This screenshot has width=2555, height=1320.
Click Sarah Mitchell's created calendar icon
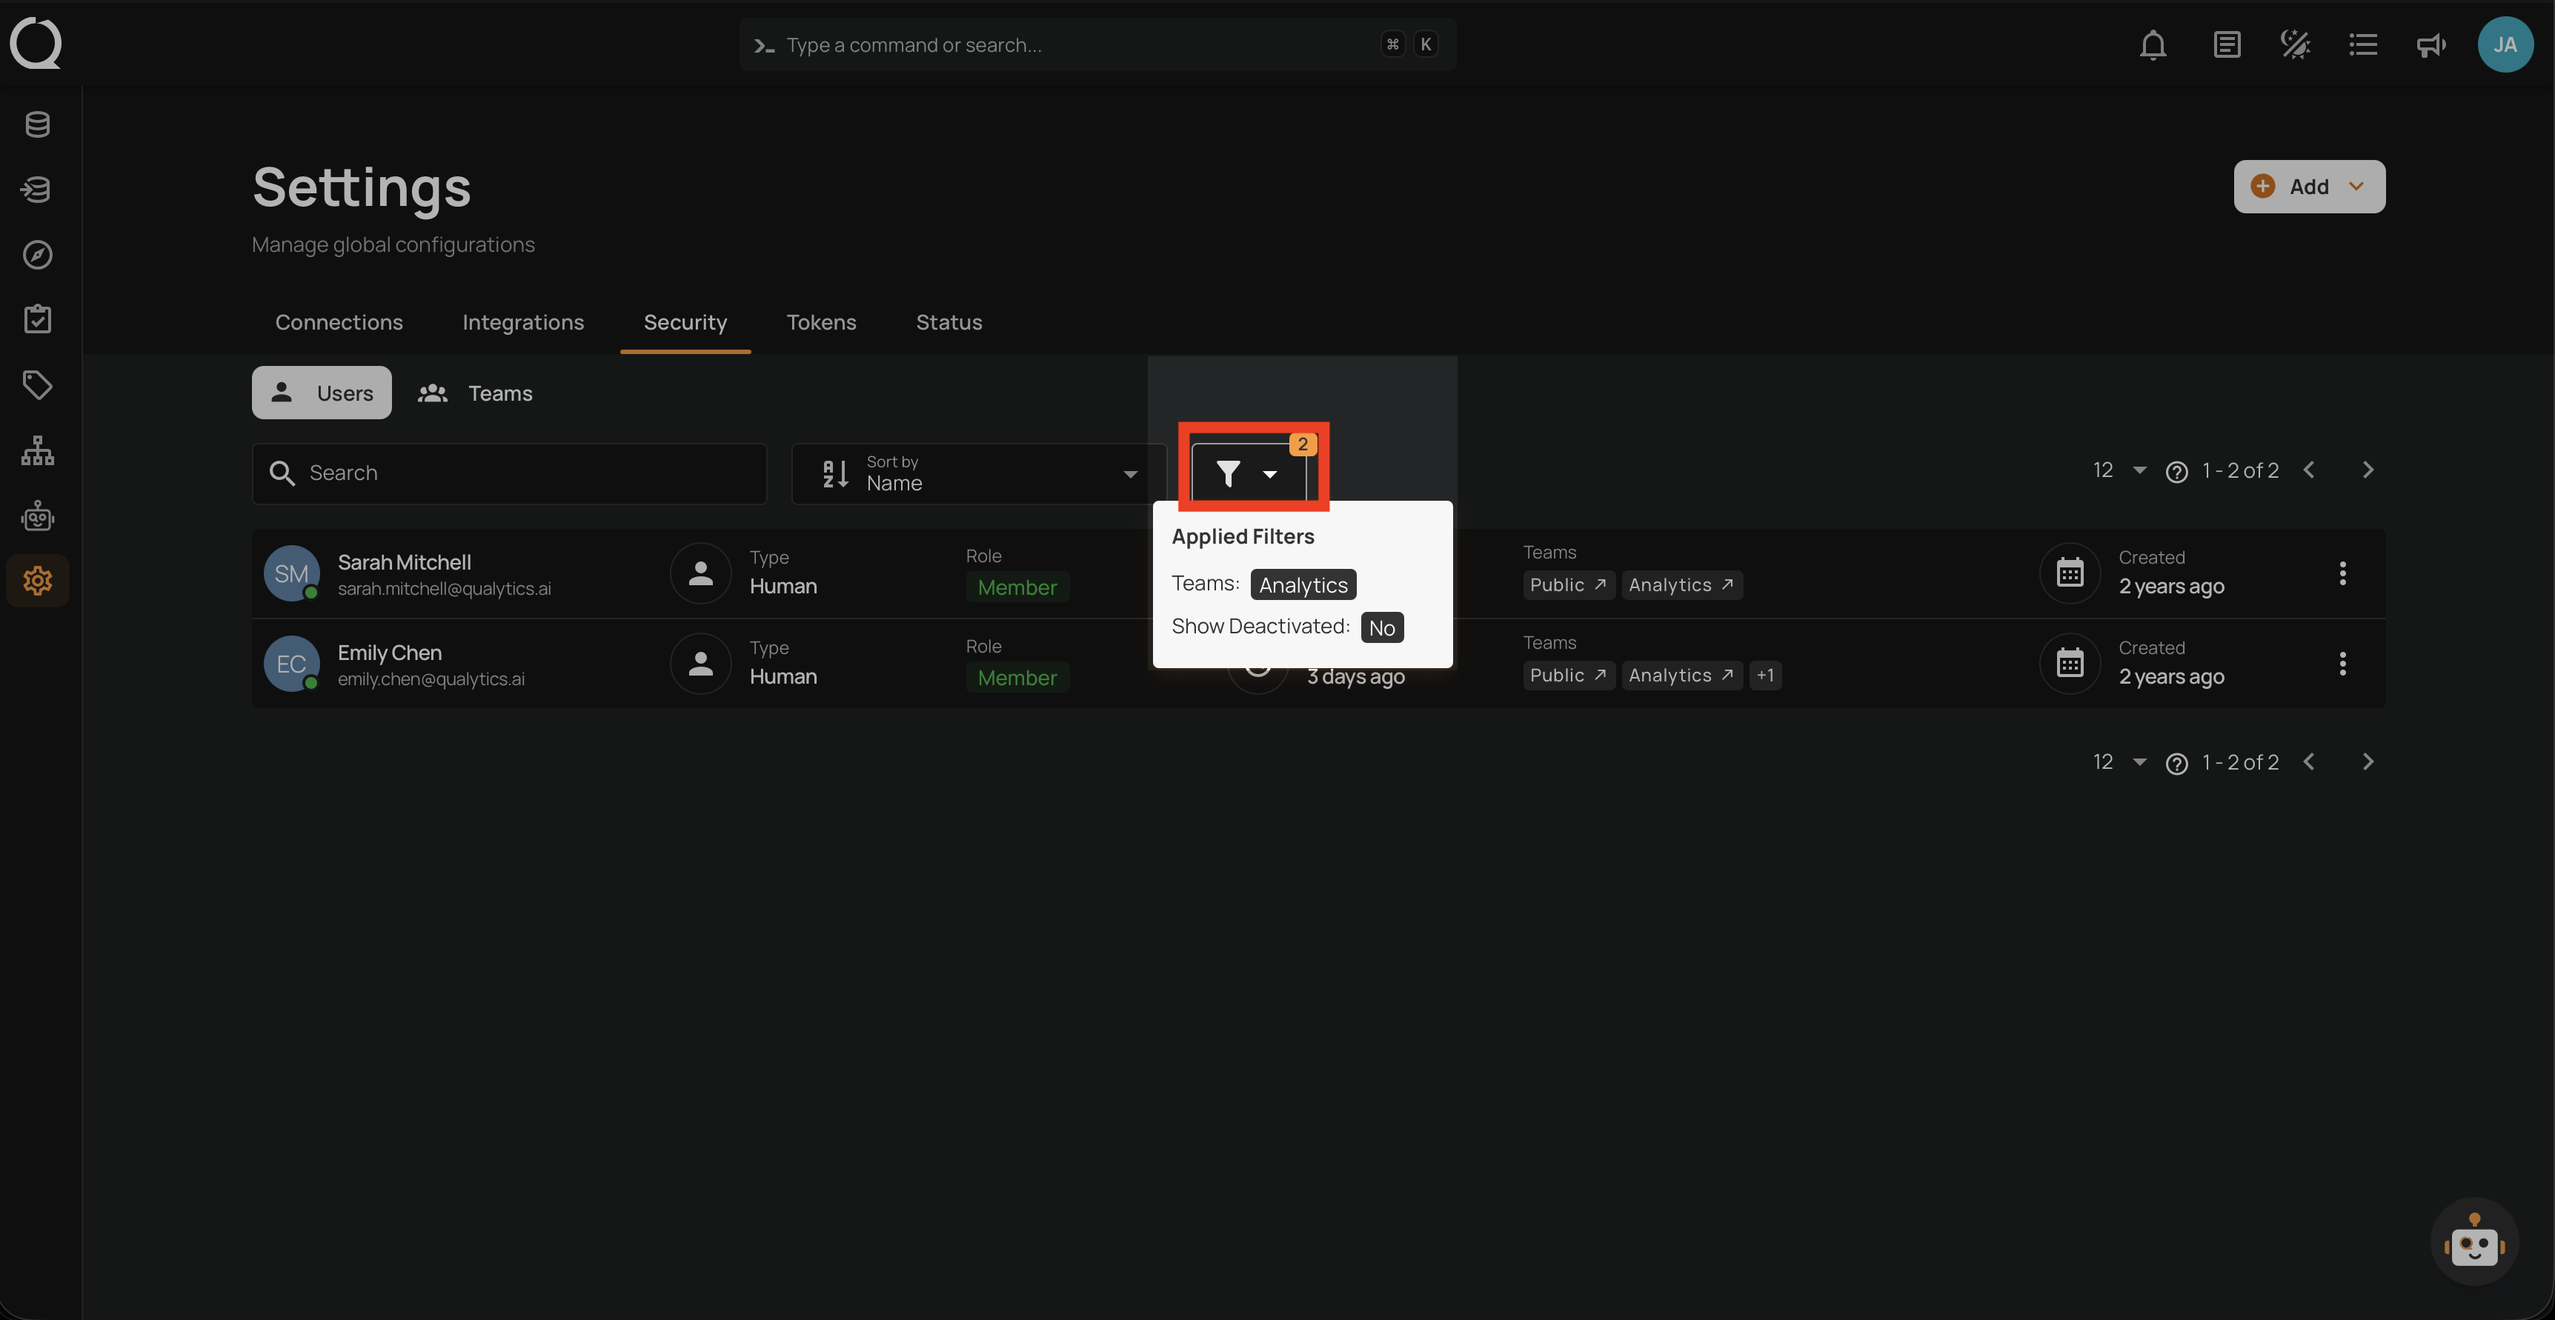2069,573
